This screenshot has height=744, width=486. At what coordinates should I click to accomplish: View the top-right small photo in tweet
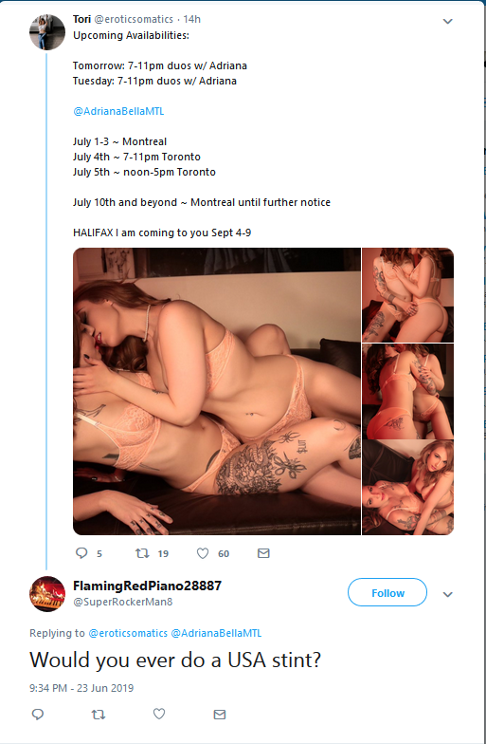407,294
